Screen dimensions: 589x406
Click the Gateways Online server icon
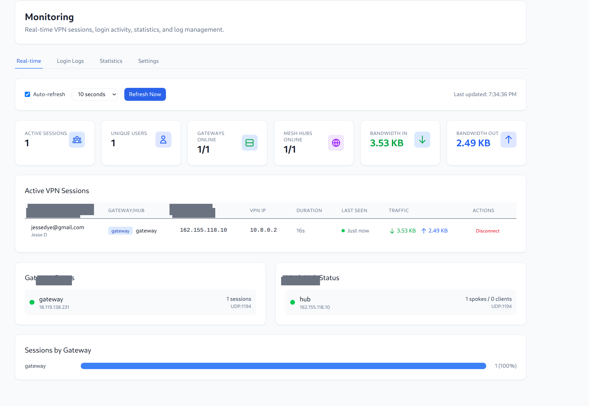[x=249, y=143]
